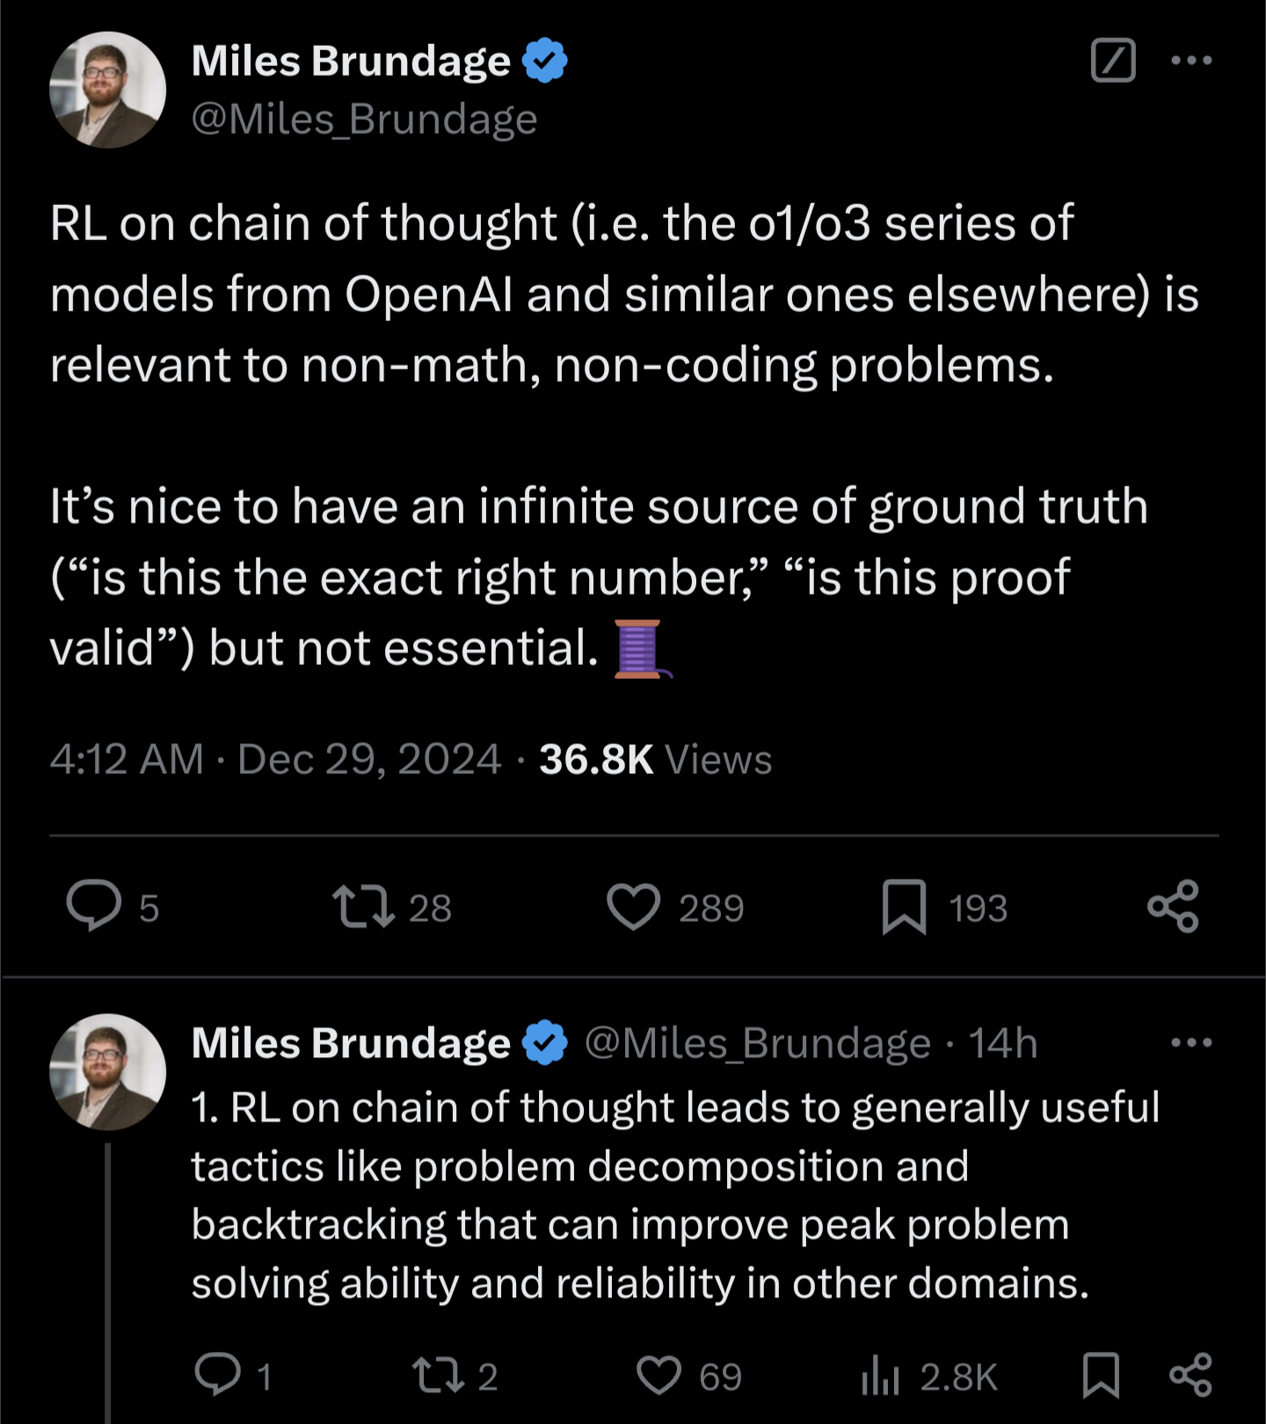Click the 36.8K Views count
This screenshot has width=1266, height=1424.
pyautogui.click(x=655, y=759)
